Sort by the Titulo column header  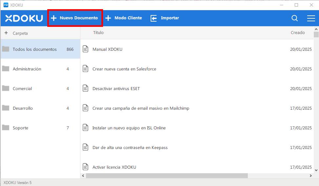pyautogui.click(x=98, y=32)
